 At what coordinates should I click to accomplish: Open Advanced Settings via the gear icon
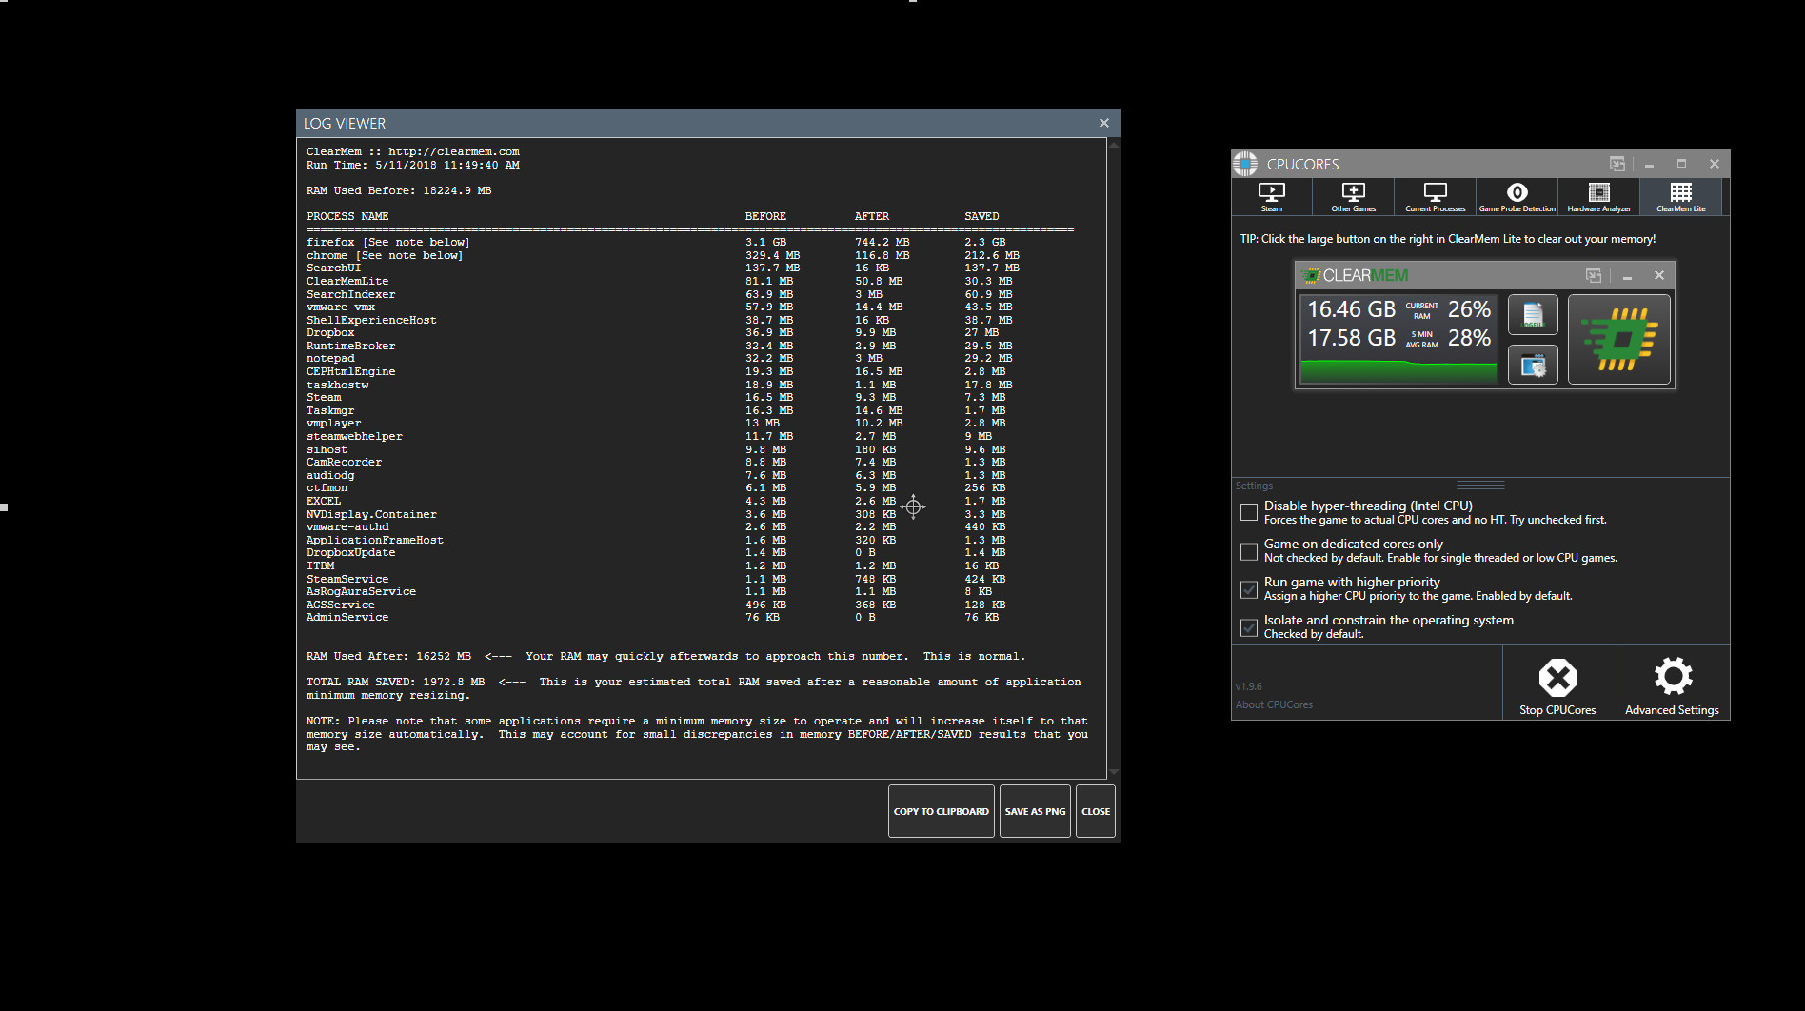point(1673,678)
